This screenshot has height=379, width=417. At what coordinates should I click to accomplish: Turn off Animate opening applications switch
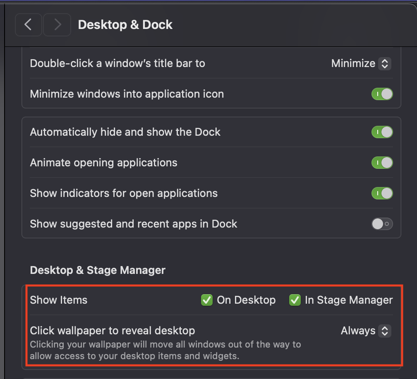click(382, 163)
